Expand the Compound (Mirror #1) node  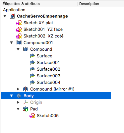pos(18,89)
